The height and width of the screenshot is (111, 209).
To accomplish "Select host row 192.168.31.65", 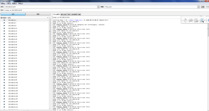I will point(25,72).
